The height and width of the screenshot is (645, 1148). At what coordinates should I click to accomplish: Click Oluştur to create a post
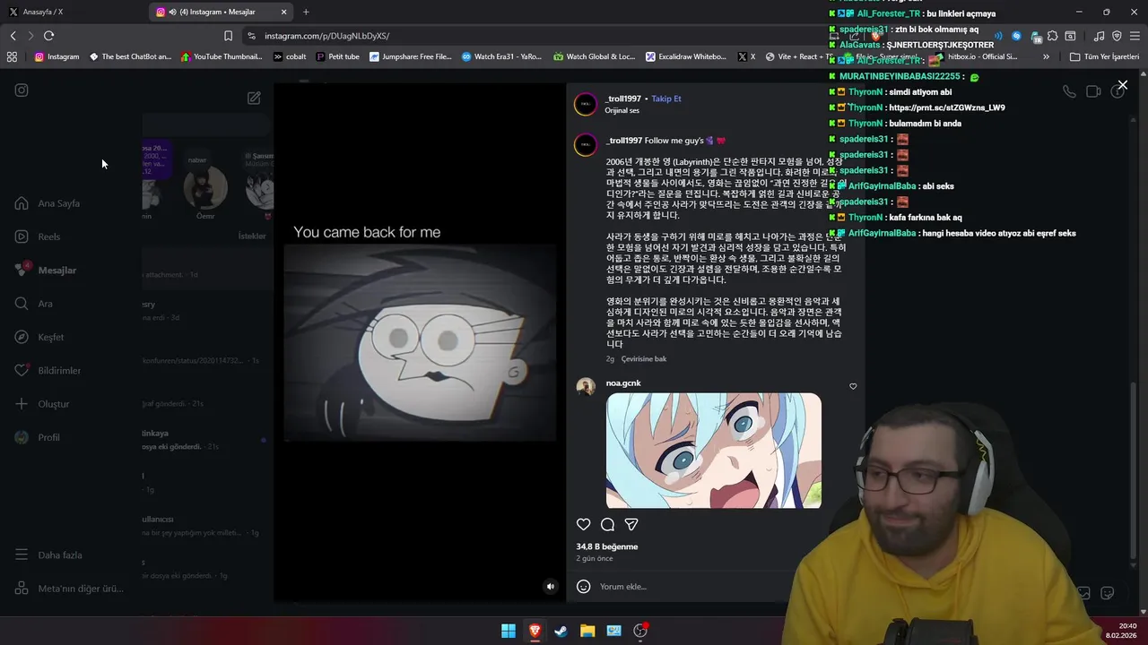(x=41, y=404)
